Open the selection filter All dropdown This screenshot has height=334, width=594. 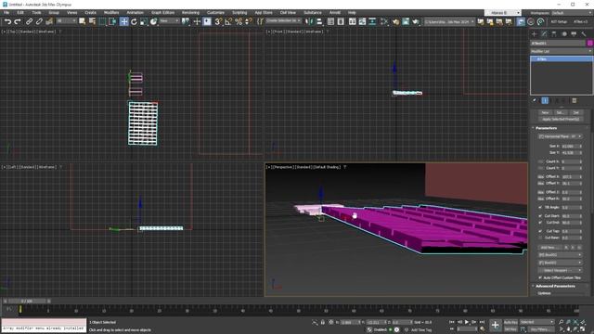pos(66,21)
